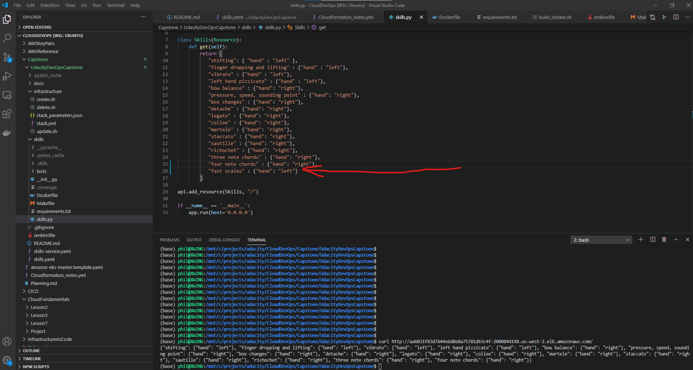Expand the NPM Scripts section
Screen dimensions: 693x370
[84, 366]
